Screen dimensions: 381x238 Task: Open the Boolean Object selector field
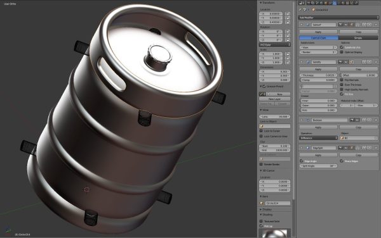(359, 138)
